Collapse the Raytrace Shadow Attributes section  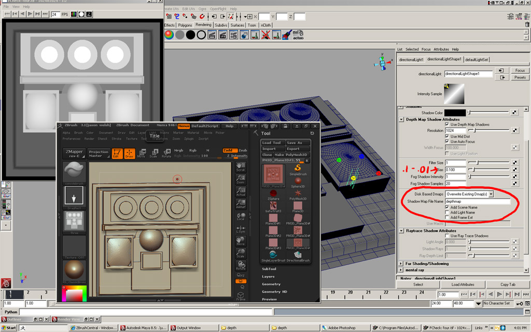pyautogui.click(x=401, y=230)
